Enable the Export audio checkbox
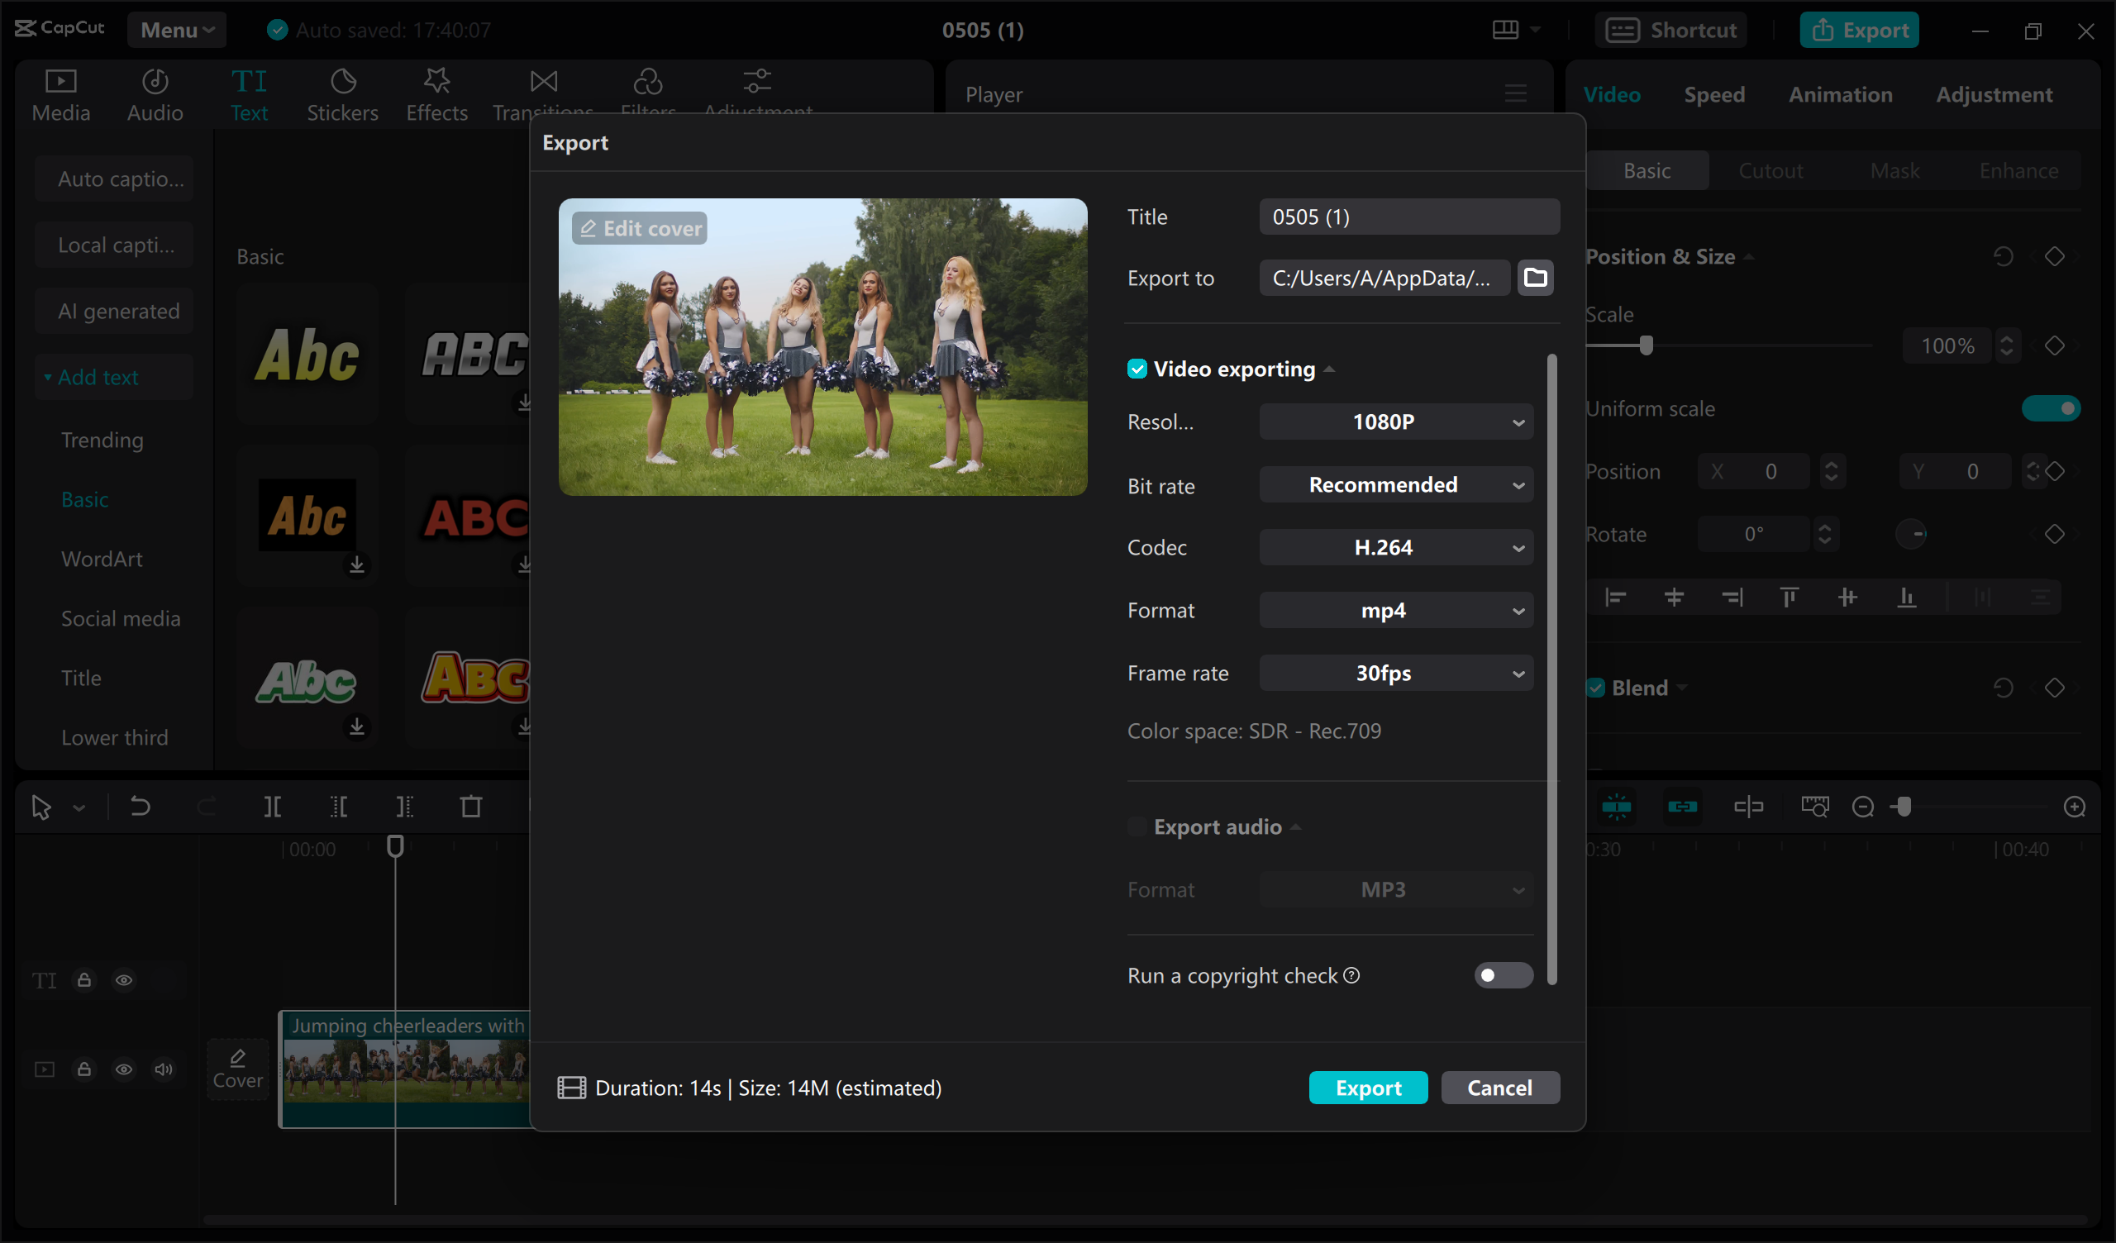 (x=1137, y=826)
